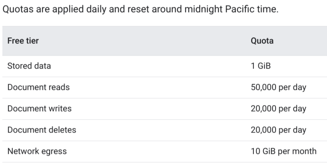Click the "10 GiB per month" quota value

(284, 151)
